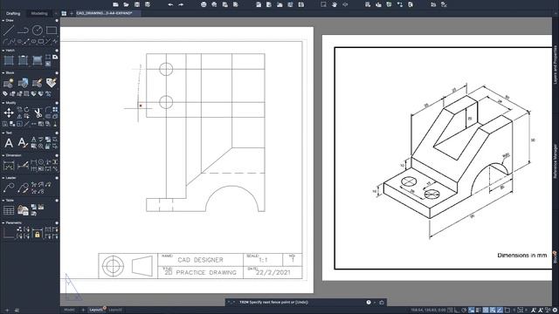Select the Text tool large A icon
The image size is (559, 314).
[9, 143]
